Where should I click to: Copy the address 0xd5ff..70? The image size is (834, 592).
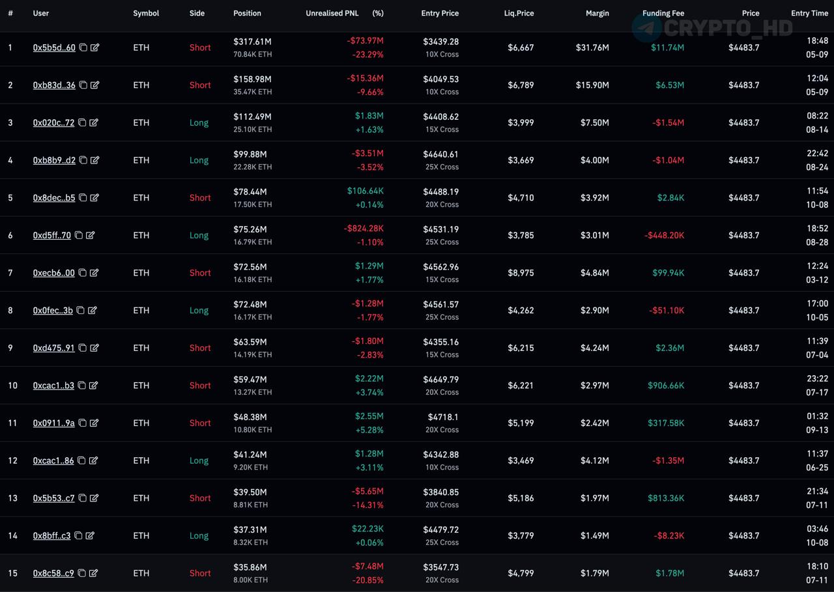[78, 235]
